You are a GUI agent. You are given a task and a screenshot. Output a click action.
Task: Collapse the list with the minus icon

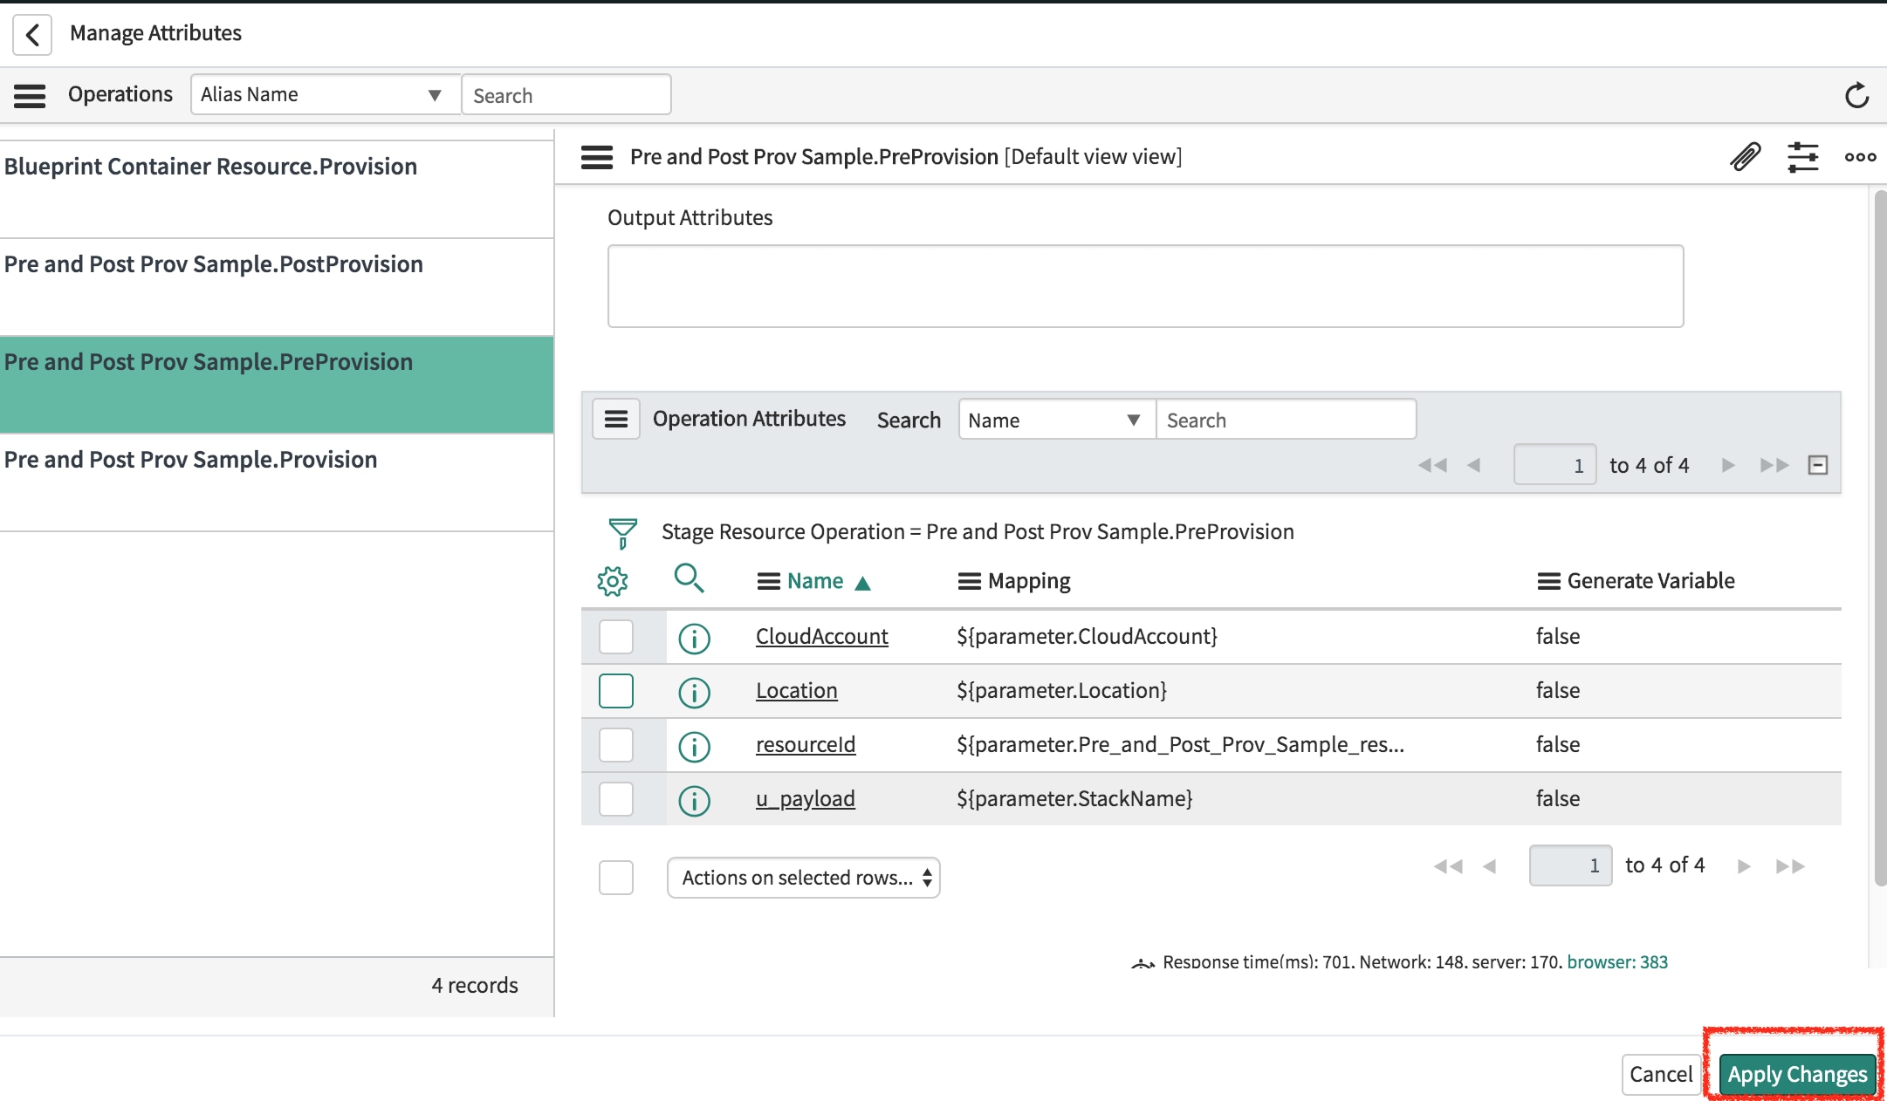1819,465
